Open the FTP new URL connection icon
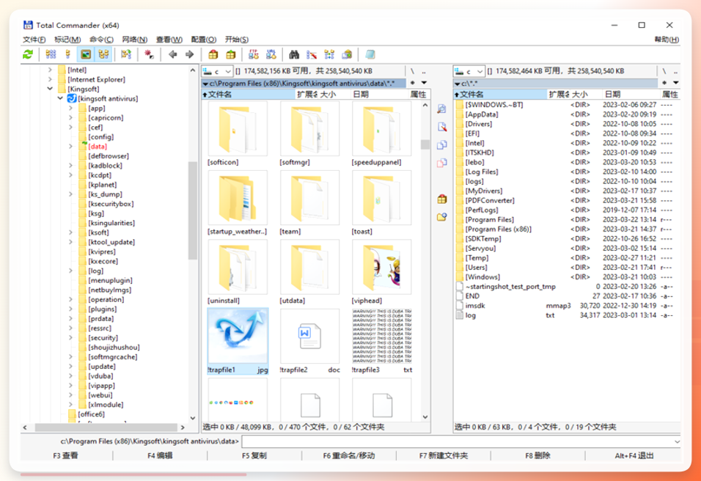Viewport: 701px width, 481px height. tap(271, 54)
